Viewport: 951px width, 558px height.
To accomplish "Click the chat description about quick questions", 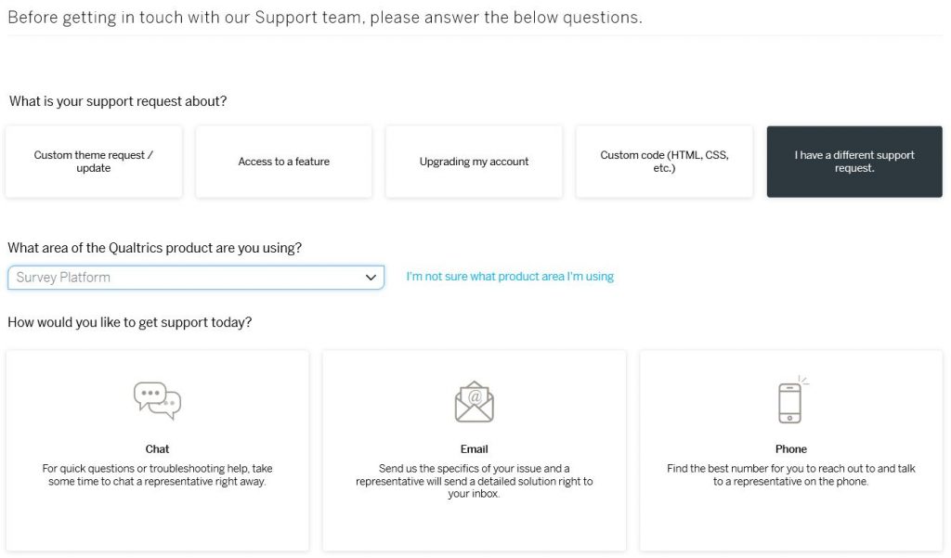I will click(x=157, y=475).
